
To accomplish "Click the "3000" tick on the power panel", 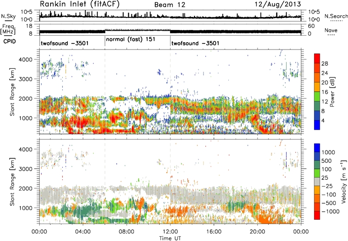I will [x=26, y=79].
